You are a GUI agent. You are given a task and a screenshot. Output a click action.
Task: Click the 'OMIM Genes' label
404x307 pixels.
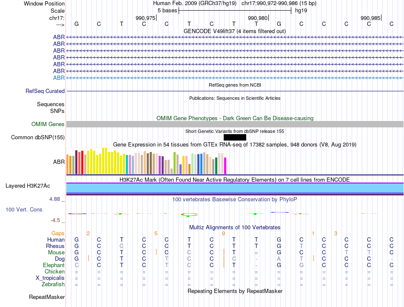pyautogui.click(x=48, y=124)
